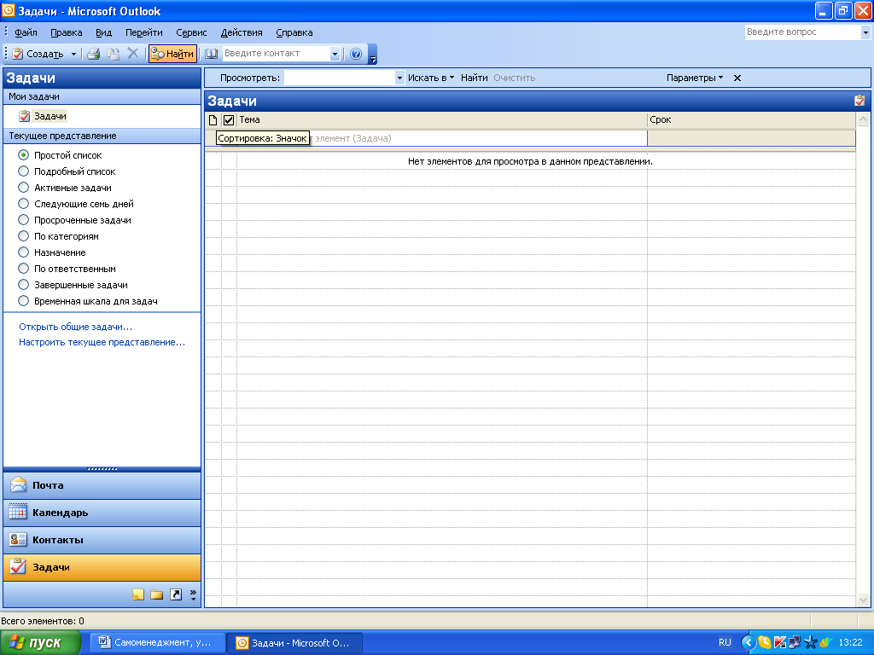Switch to the Календарь pane
This screenshot has width=874, height=655.
102,513
